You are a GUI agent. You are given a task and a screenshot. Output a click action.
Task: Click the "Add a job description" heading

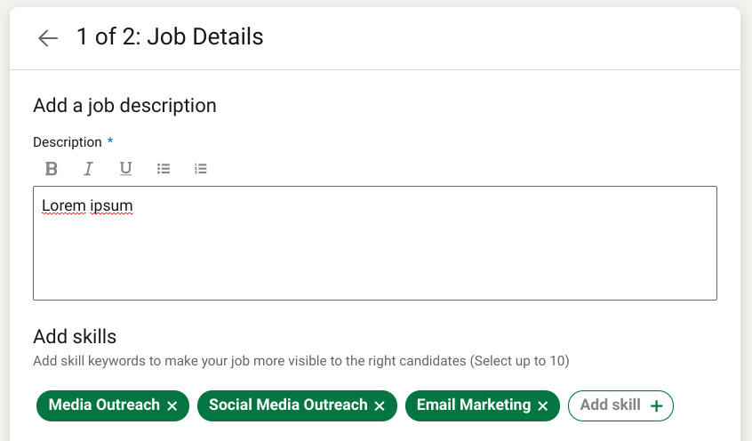coord(124,105)
